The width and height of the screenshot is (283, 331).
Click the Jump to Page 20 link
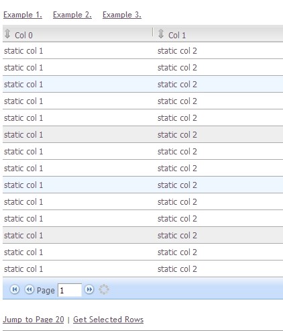34,320
